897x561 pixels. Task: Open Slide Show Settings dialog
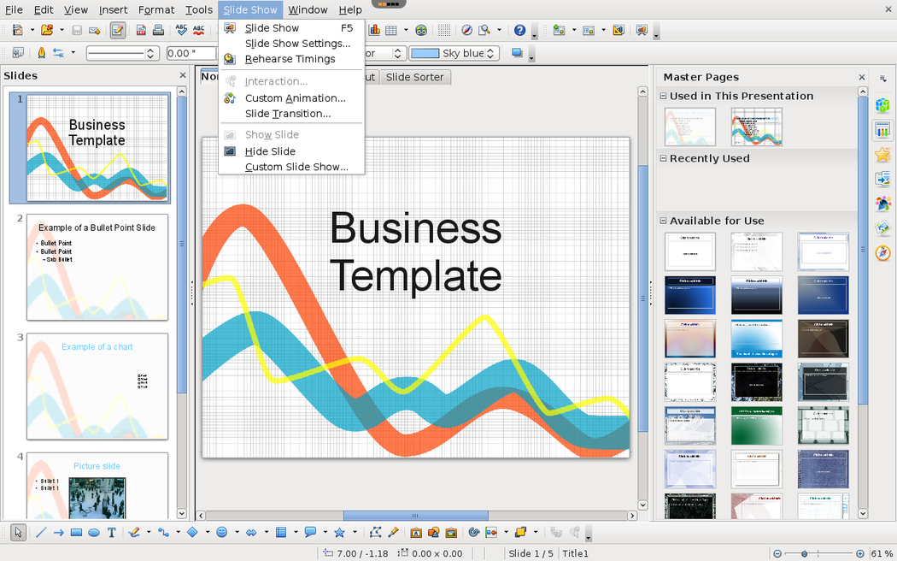pyautogui.click(x=297, y=44)
